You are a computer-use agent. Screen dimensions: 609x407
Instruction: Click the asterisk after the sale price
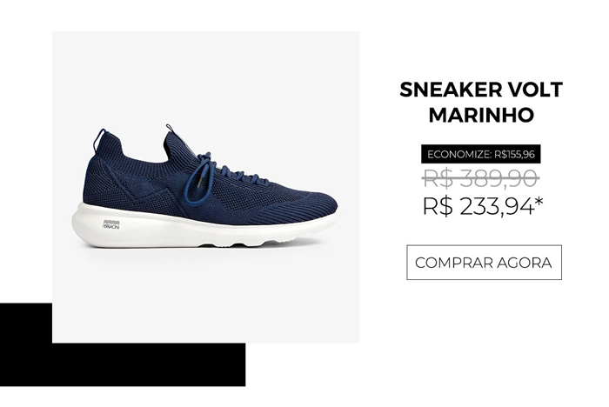(x=539, y=202)
